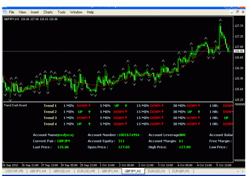Restore the inner chart window
This screenshot has width=247, height=176.
point(237,12)
